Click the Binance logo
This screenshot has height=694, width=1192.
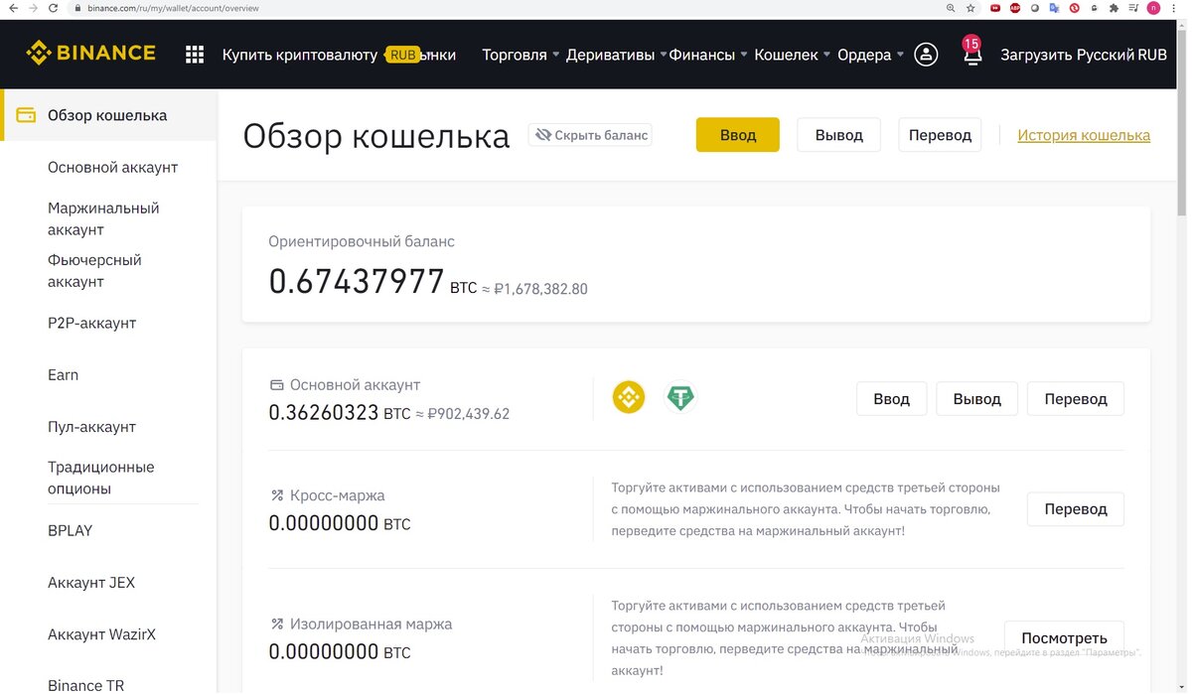point(90,53)
